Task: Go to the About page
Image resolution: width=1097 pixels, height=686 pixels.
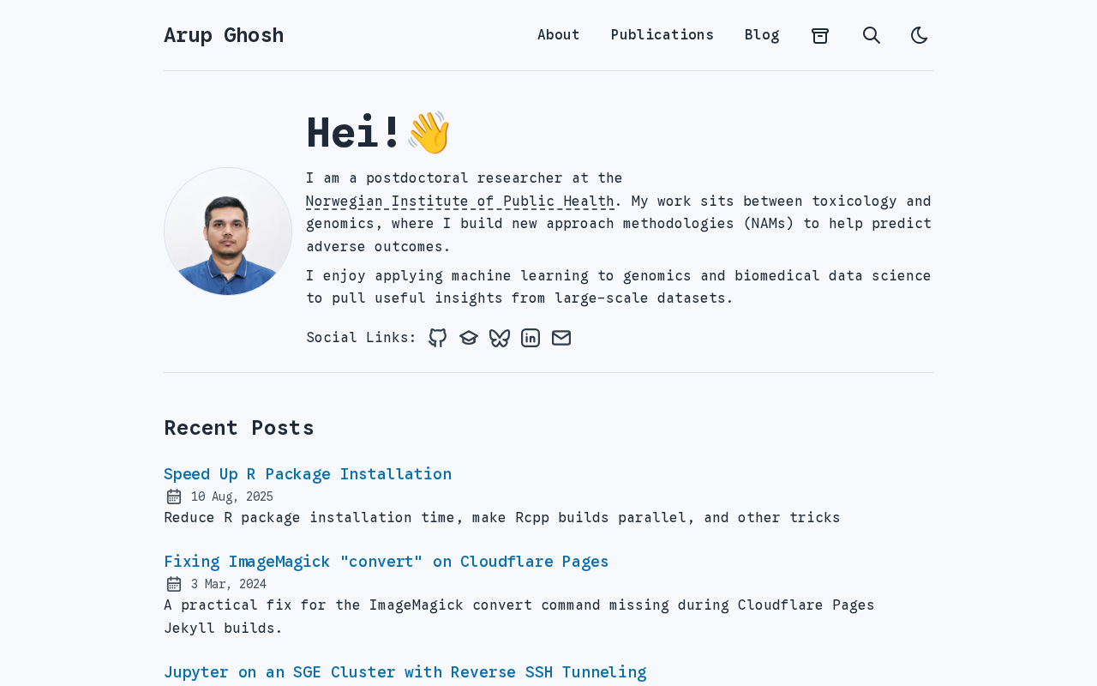Action: click(x=559, y=35)
